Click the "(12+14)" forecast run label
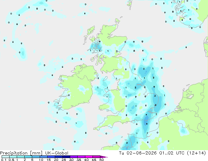This screenshot has width=208, height=161. point(196,153)
